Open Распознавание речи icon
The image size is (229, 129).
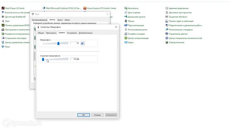pos(126,29)
